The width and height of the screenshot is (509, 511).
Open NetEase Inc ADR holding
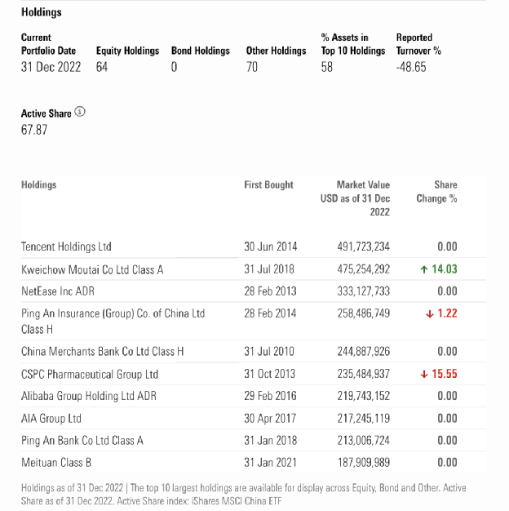[58, 291]
